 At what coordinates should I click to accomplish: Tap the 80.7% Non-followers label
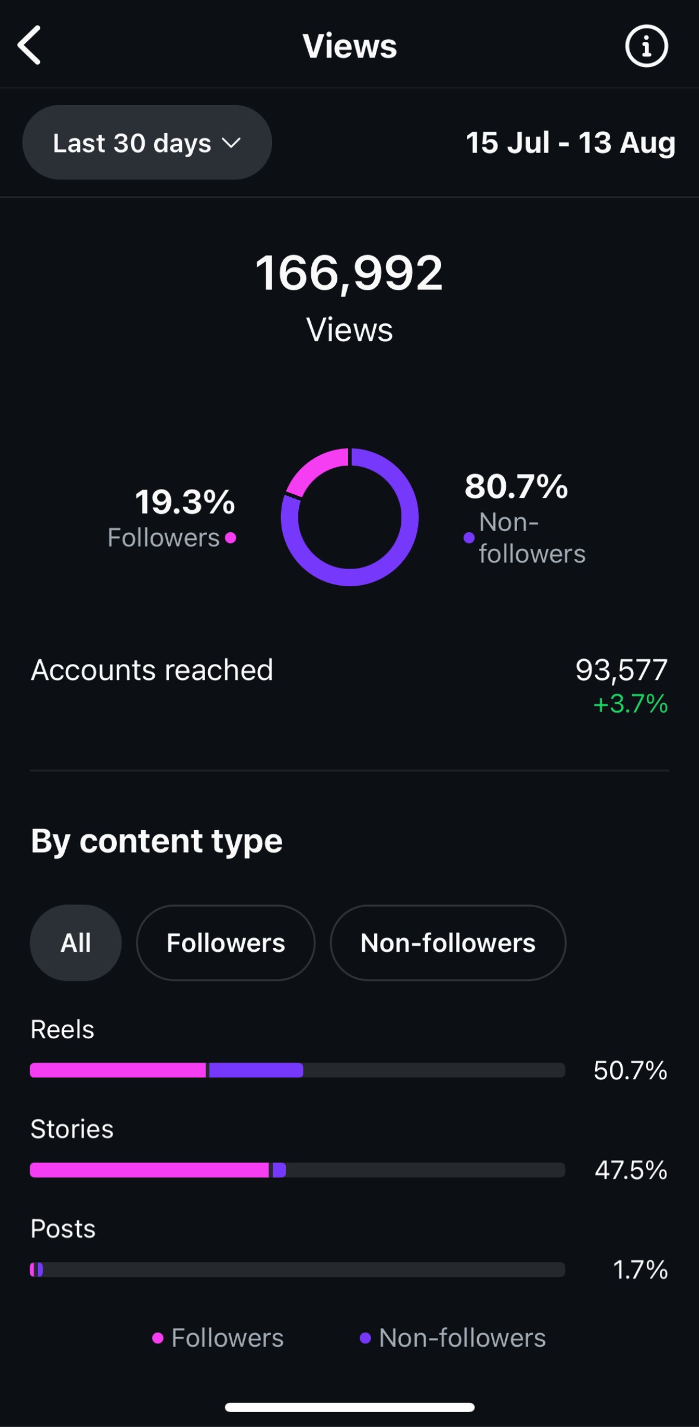click(522, 516)
